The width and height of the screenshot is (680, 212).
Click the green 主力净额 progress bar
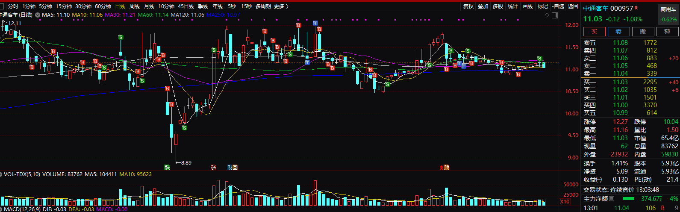click(x=629, y=199)
